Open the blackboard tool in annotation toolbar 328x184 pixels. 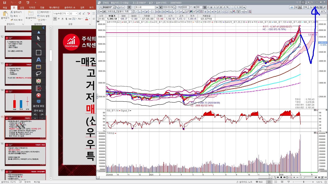point(39,67)
